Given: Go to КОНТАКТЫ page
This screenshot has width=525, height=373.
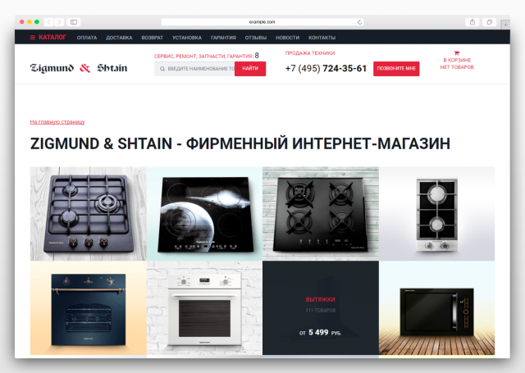Looking at the screenshot, I should [322, 38].
